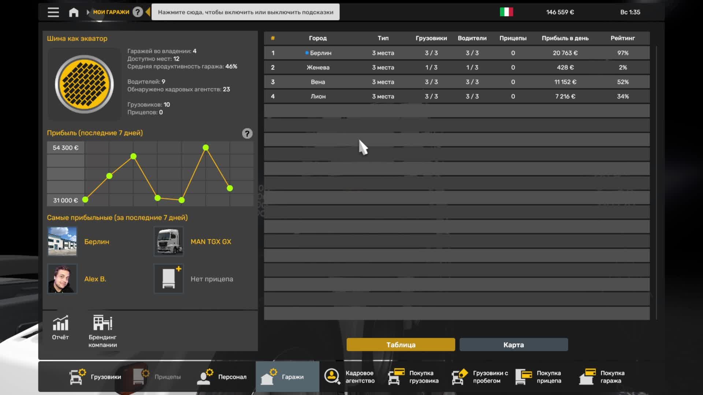Open Alex B. driver thumbnail

62,279
